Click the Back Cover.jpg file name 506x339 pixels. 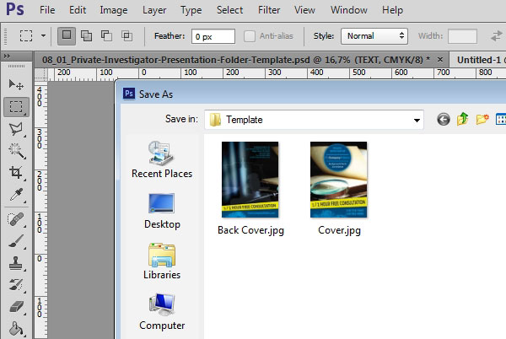pos(250,230)
